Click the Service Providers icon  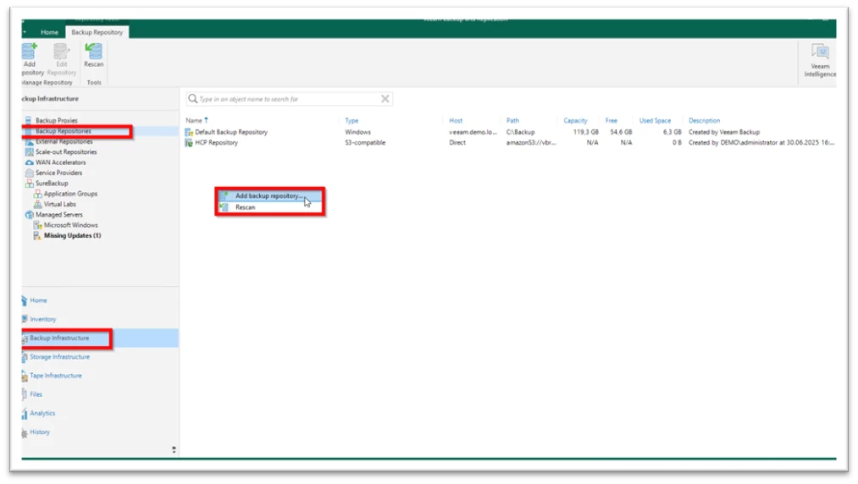click(x=29, y=173)
